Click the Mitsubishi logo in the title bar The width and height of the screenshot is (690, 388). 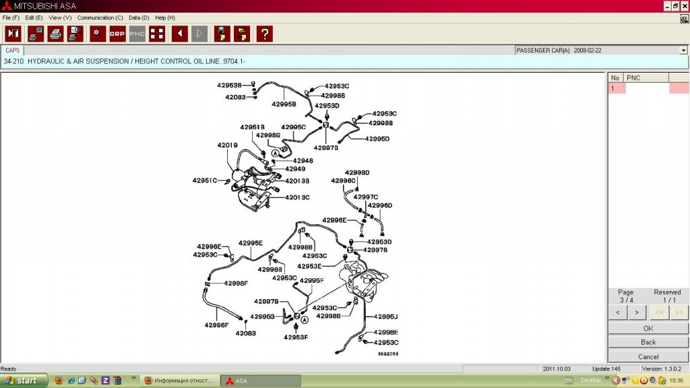[6, 5]
